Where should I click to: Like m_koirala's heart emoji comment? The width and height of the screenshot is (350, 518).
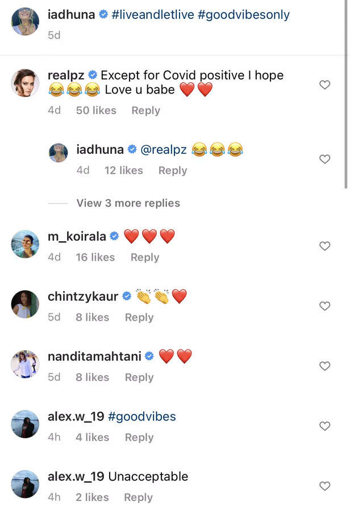click(325, 246)
